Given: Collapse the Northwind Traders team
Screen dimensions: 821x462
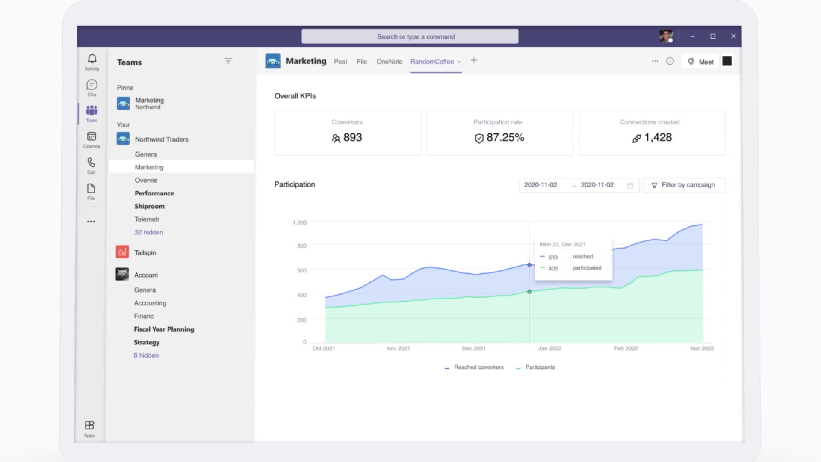Looking at the screenshot, I should [161, 139].
